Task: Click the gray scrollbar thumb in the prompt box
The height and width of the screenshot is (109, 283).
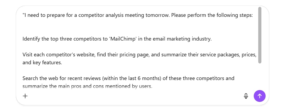Action: 260,35
